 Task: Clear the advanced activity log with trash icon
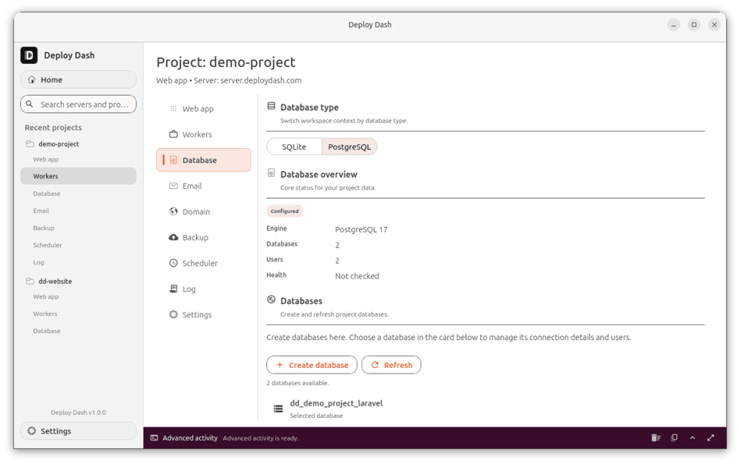[656, 438]
